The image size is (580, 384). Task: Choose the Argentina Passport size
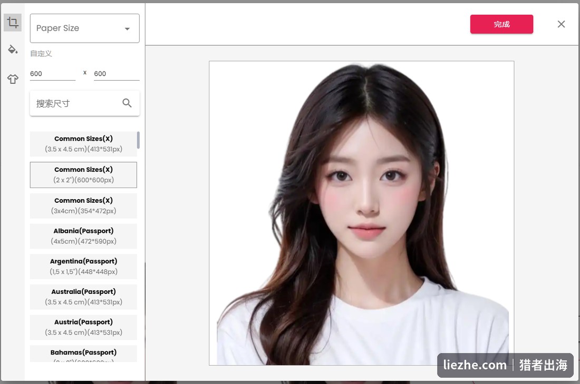(x=83, y=267)
